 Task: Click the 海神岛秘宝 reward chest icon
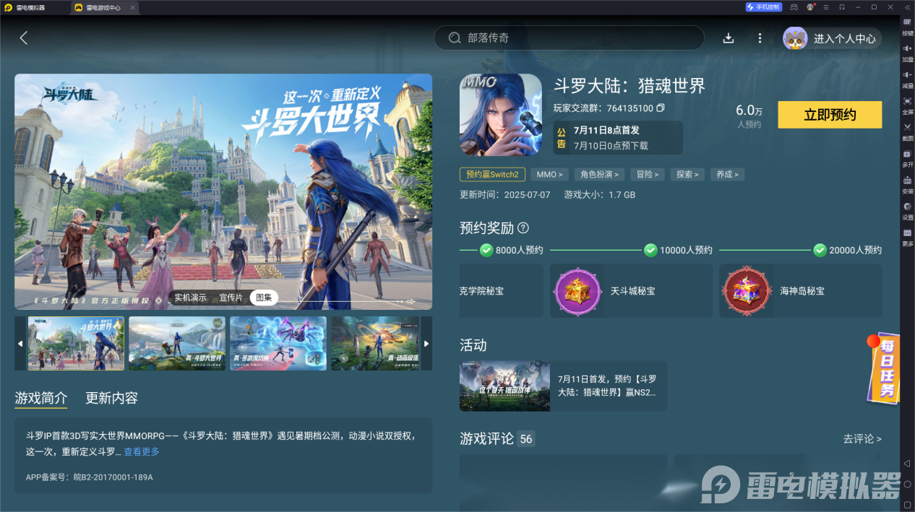pyautogui.click(x=747, y=290)
